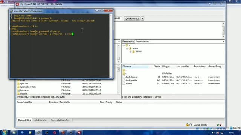Open the FileZilla taskbar icon
This screenshot has height=135, width=241.
[79, 132]
